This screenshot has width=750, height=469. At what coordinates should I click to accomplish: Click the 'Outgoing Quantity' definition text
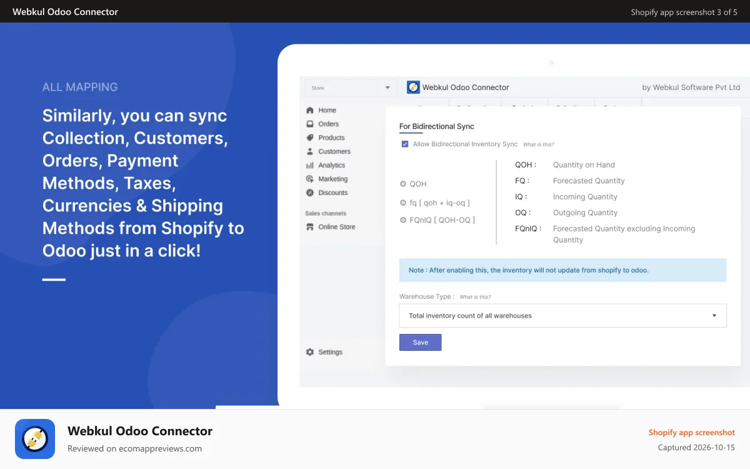click(x=585, y=213)
